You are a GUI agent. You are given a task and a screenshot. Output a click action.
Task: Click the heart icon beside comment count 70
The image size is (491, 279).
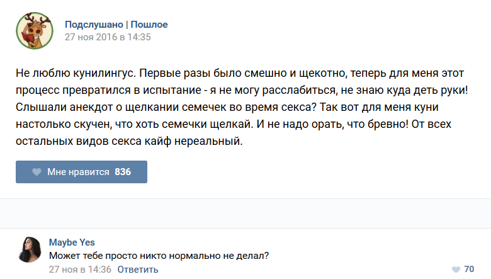point(456,270)
